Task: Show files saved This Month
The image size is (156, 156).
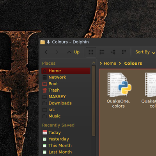Action: [66, 145]
